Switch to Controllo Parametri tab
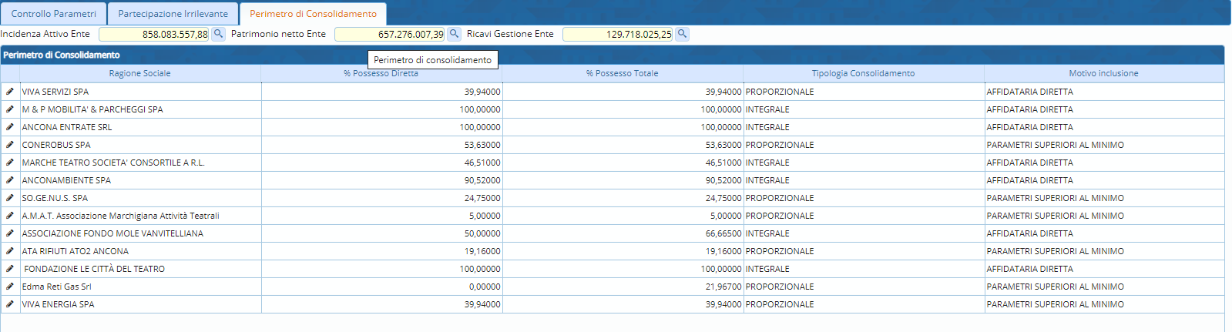This screenshot has width=1232, height=332. (54, 14)
